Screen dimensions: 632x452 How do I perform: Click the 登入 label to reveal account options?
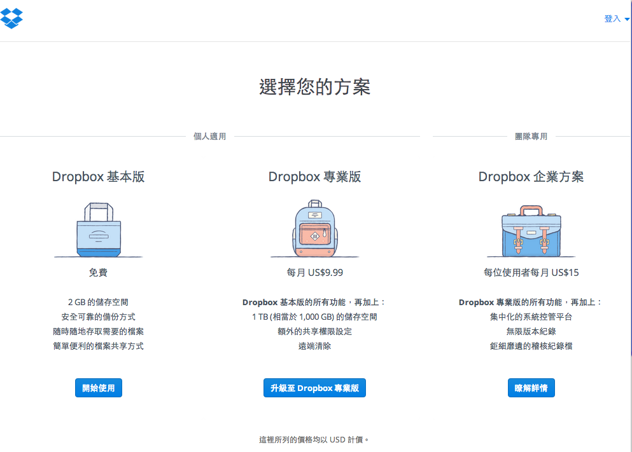click(x=612, y=18)
